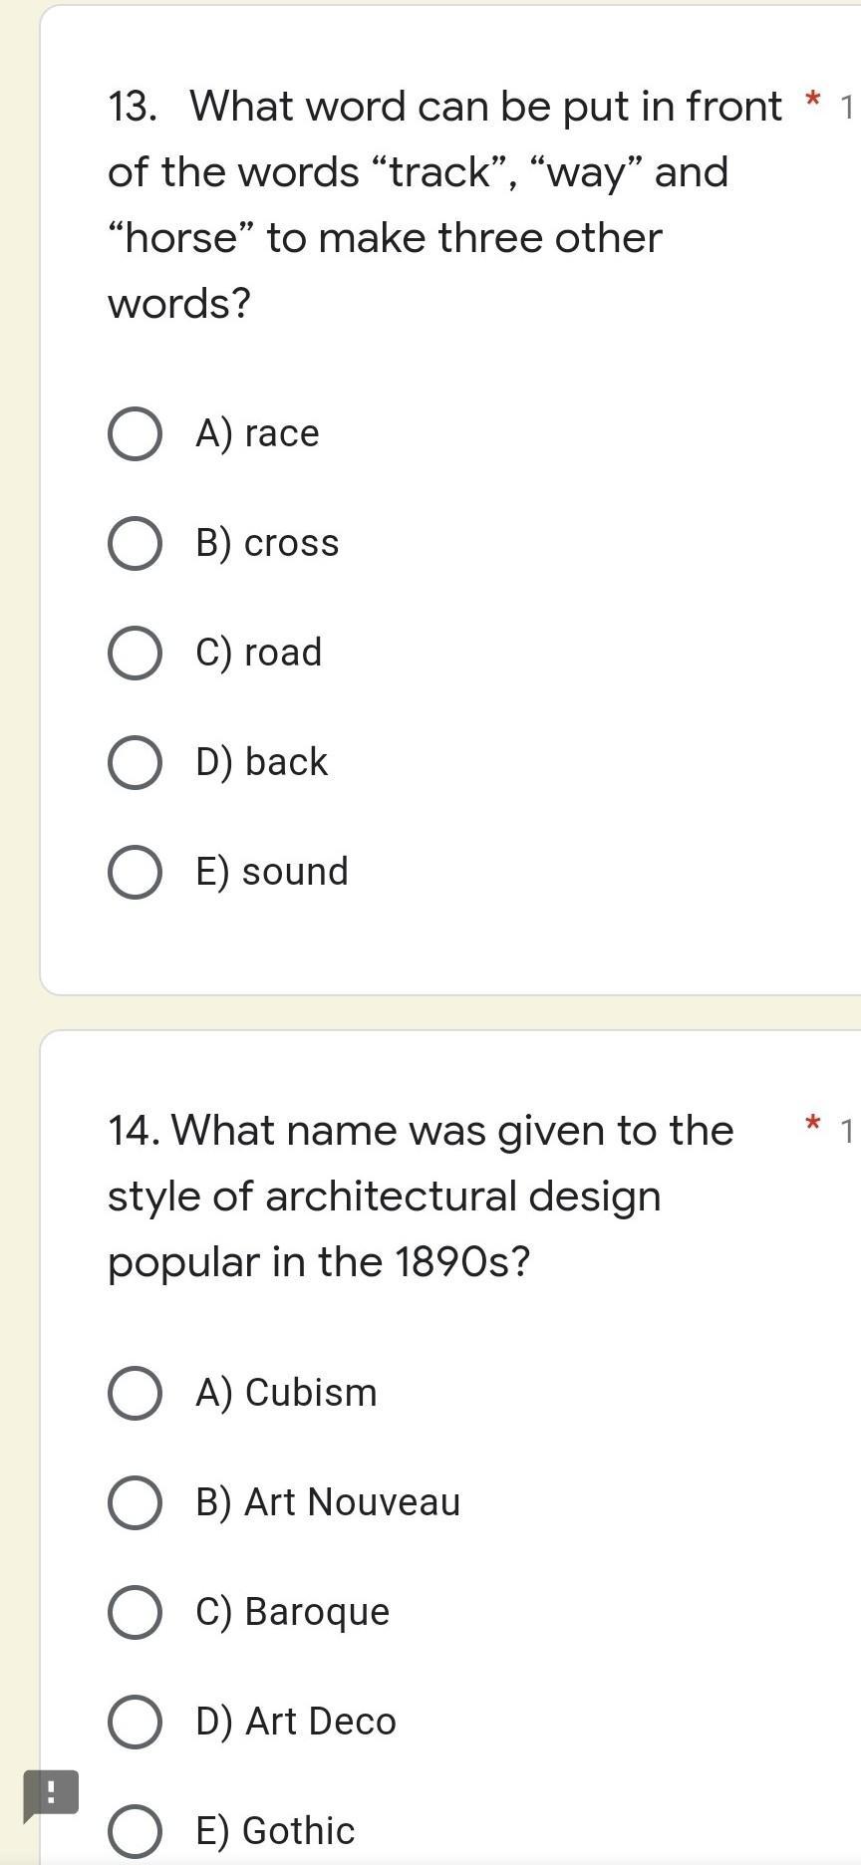Select the Art Nouveau radio button
This screenshot has width=861, height=1865.
[x=135, y=1502]
